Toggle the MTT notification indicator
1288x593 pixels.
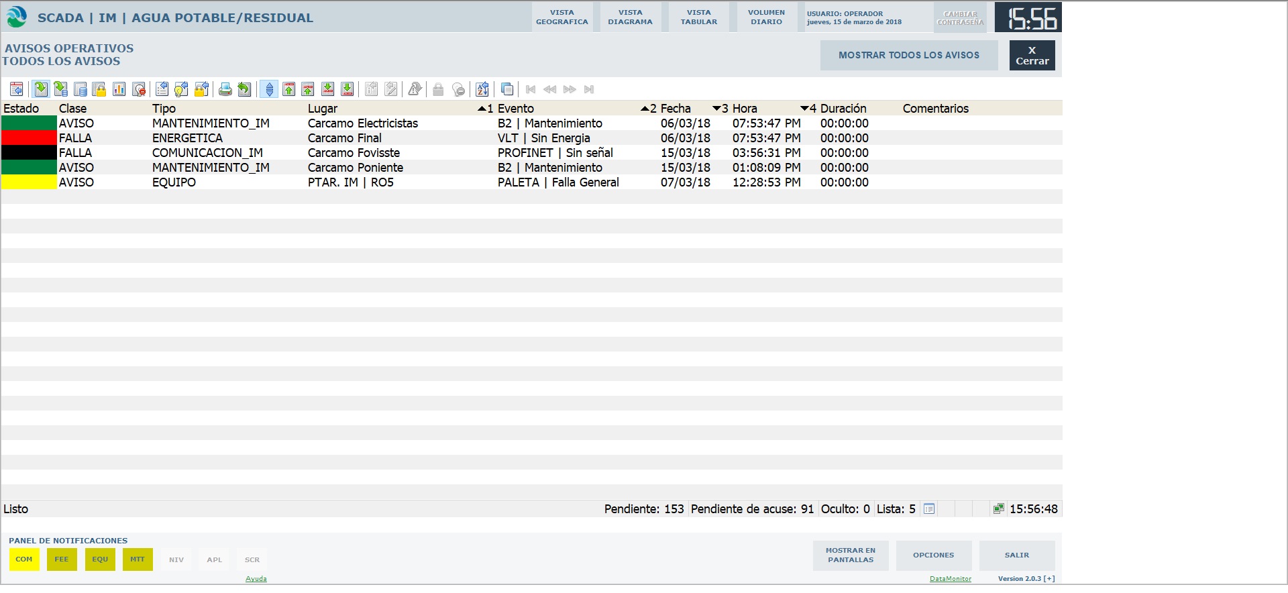tap(138, 559)
